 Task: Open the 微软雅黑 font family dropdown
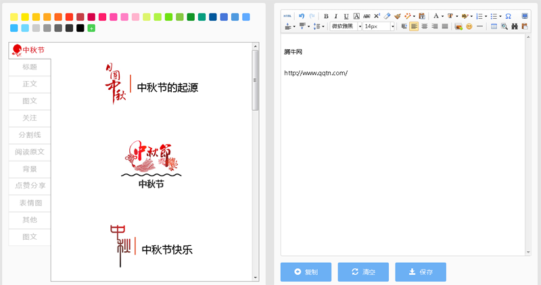[x=346, y=26]
